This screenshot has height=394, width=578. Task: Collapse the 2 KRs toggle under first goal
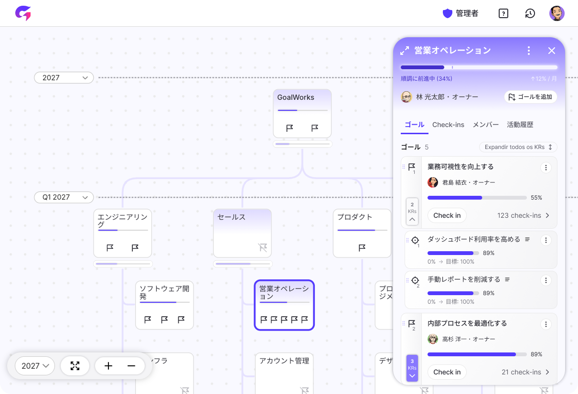pyautogui.click(x=412, y=212)
